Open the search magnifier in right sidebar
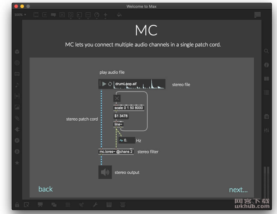277x214 pixels. pos(267,51)
